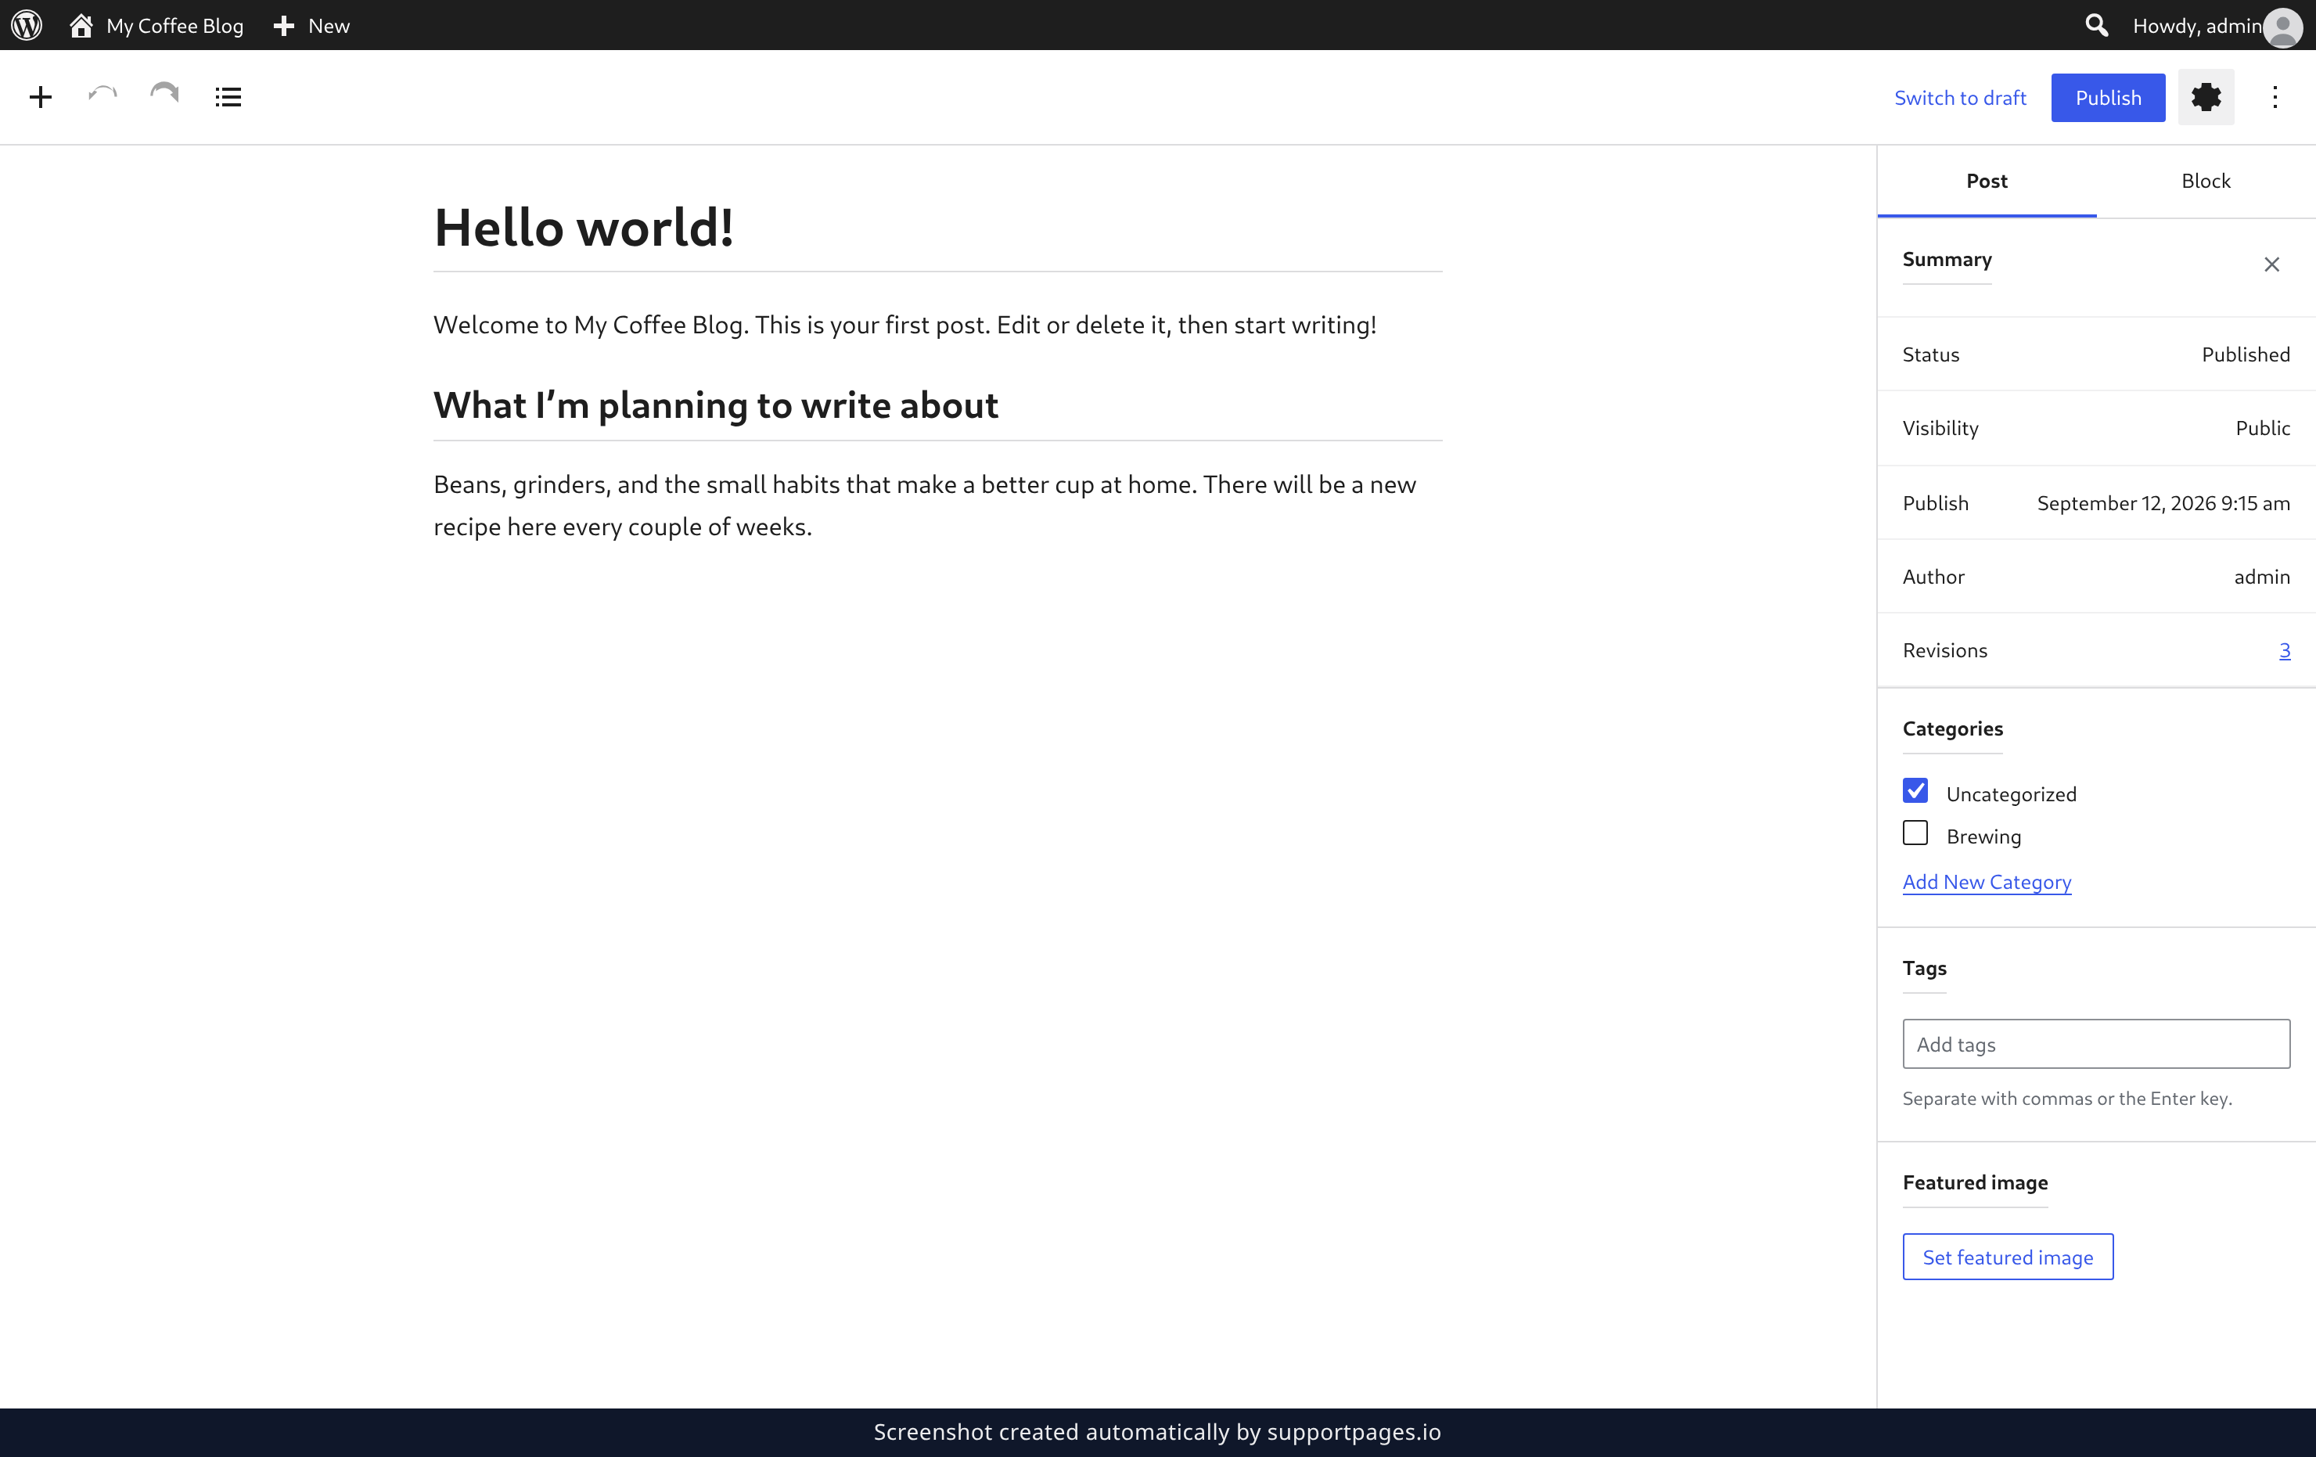
Task: Open the document overview list view
Action: [228, 97]
